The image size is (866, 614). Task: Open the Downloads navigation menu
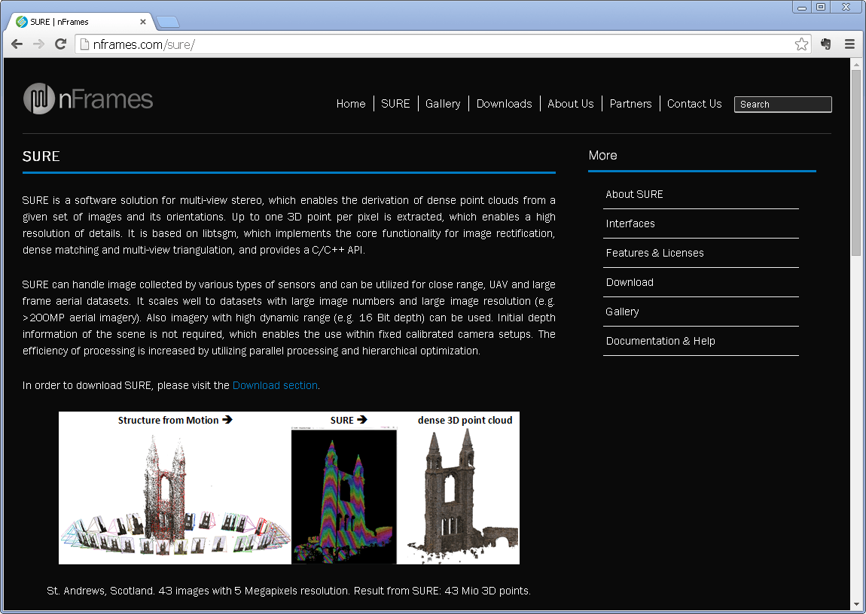505,104
